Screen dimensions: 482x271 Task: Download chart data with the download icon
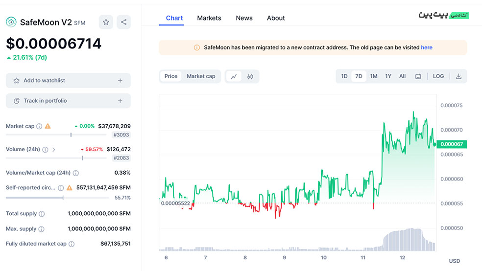pos(458,76)
